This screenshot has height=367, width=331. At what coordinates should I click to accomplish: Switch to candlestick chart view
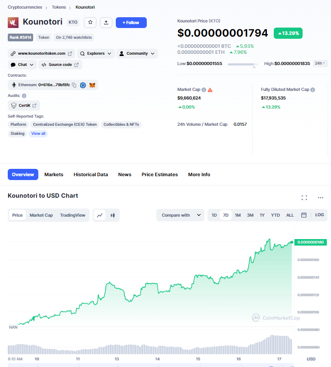112,215
